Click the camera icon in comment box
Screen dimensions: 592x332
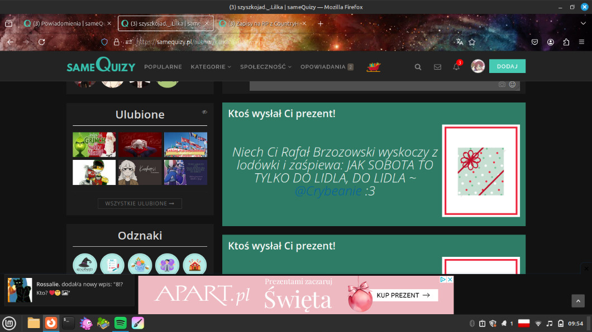coord(502,84)
